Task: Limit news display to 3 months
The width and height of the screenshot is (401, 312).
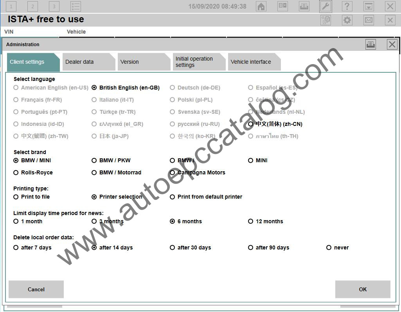Action: 108,221
